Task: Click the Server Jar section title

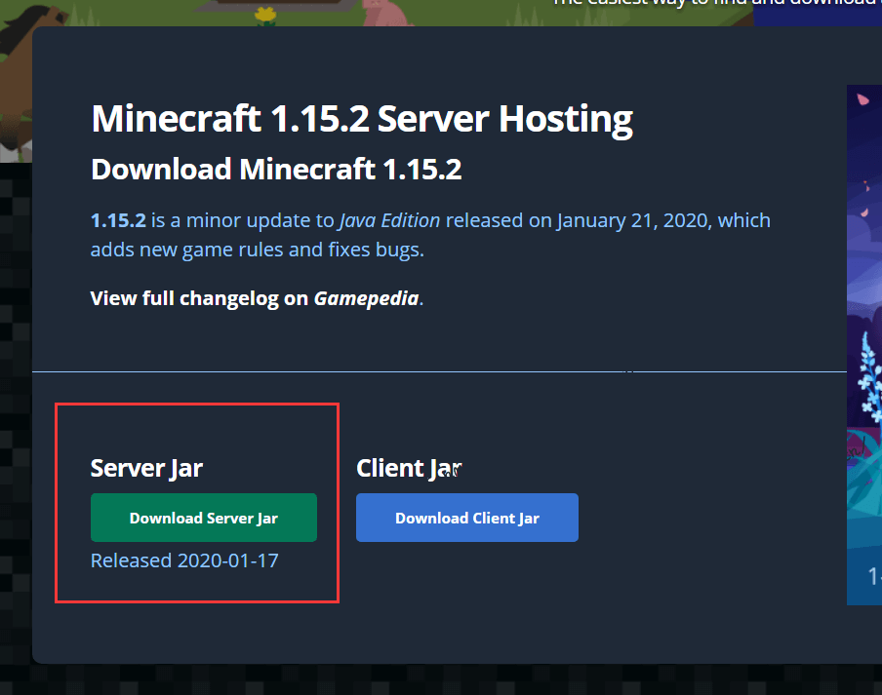Action: point(146,468)
